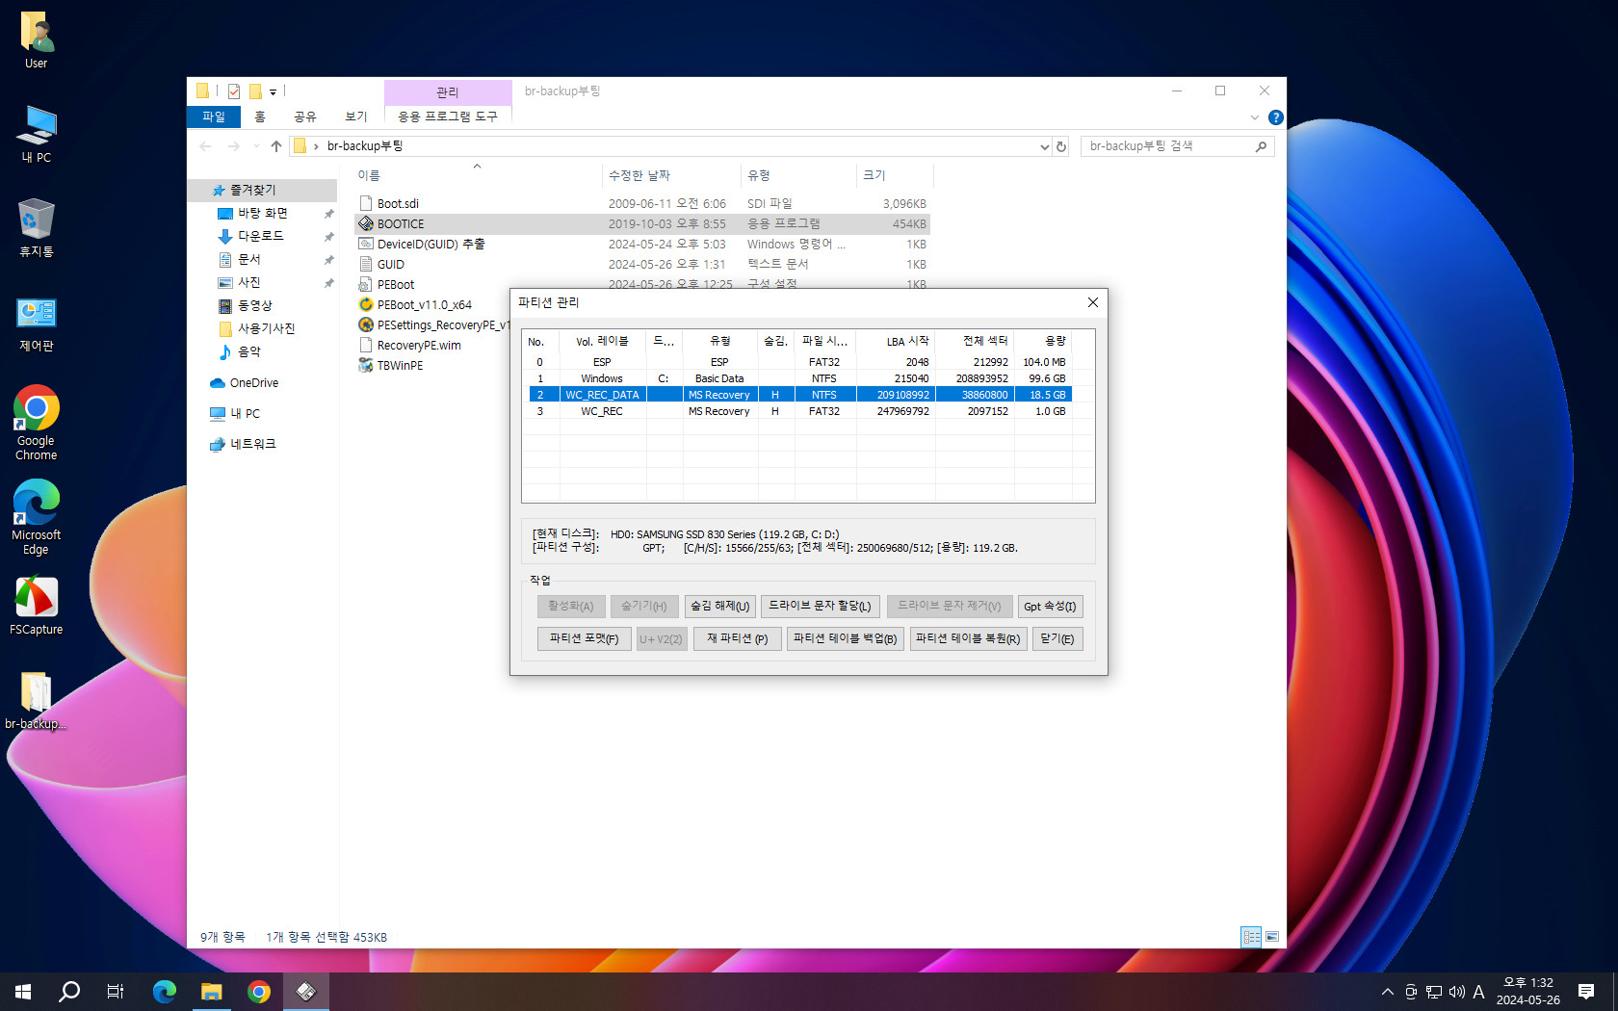Open the 파일 ribbon tab
Viewport: 1618px width, 1011px height.
point(214,117)
